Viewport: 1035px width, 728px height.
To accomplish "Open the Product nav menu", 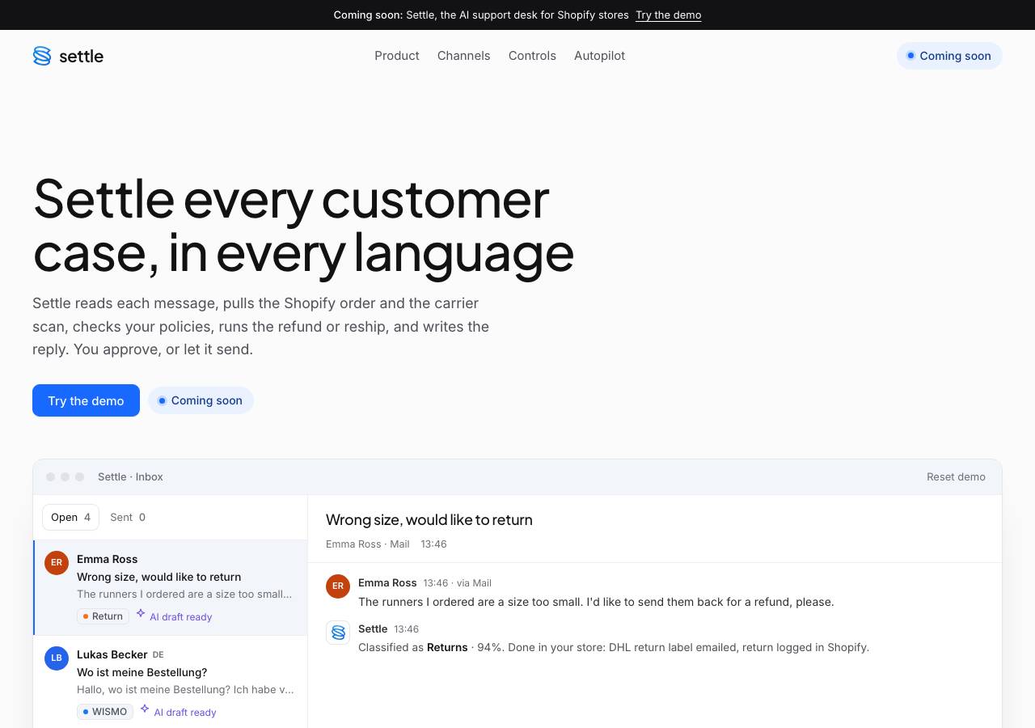I will 397,56.
